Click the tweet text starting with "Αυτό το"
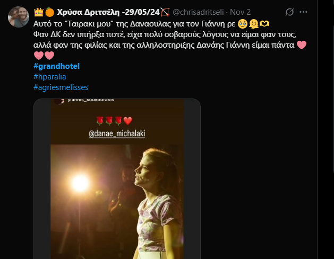Screen dimensions: 334x259 pyautogui.click(x=127, y=24)
